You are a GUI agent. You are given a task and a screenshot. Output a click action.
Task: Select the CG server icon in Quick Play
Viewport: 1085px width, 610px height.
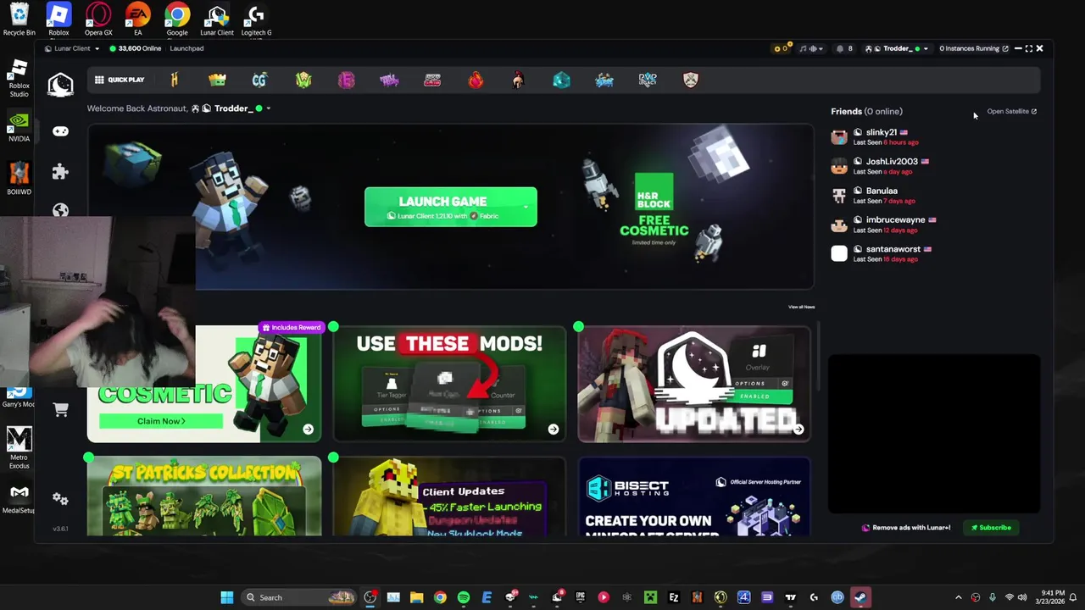click(x=259, y=80)
